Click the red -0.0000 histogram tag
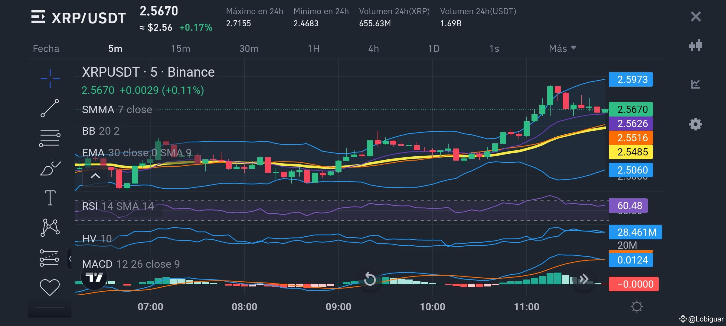Image resolution: width=726 pixels, height=326 pixels. pos(634,284)
